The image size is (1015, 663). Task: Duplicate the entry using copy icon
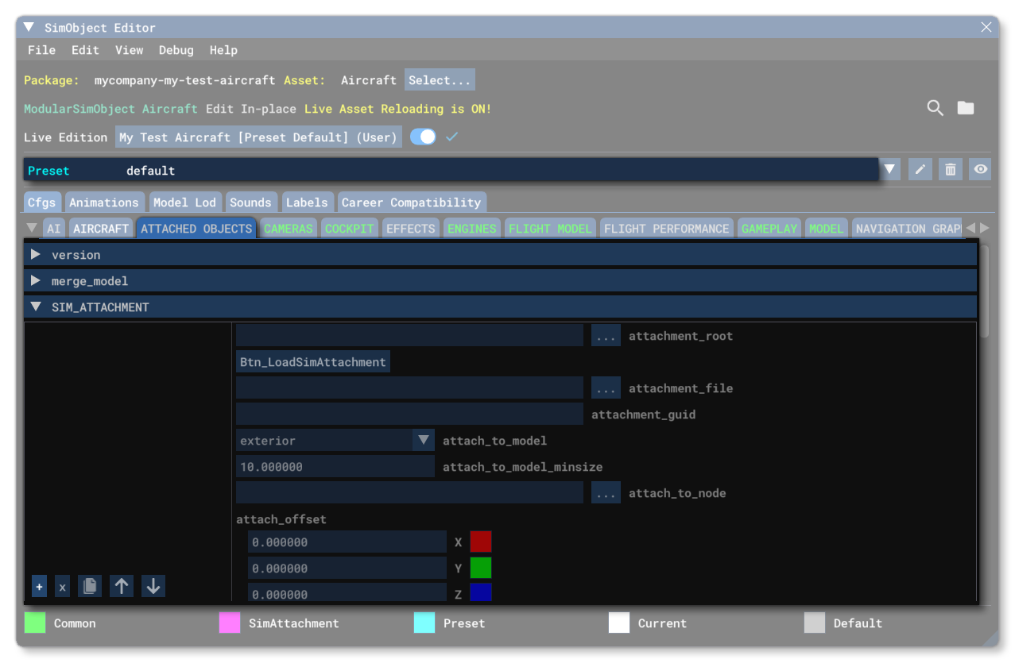pos(90,587)
